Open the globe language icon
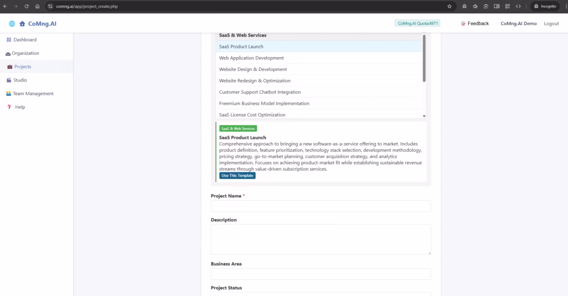 coord(12,23)
